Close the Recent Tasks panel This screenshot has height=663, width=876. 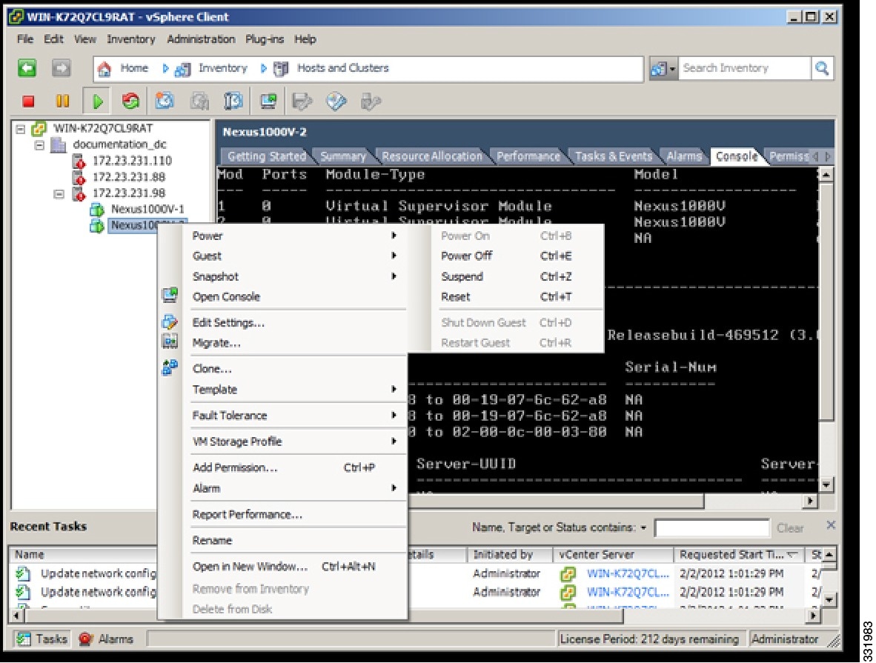[831, 526]
